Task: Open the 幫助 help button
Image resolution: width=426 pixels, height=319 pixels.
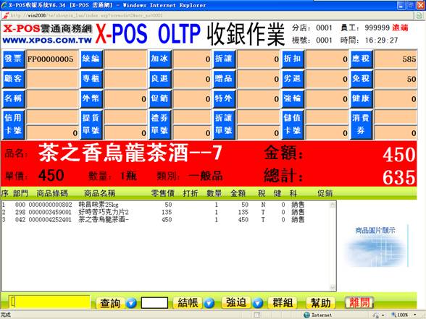Action: pyautogui.click(x=320, y=302)
